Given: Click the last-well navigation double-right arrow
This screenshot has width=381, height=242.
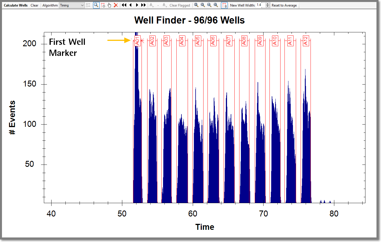Looking at the screenshot, I should coord(143,5).
